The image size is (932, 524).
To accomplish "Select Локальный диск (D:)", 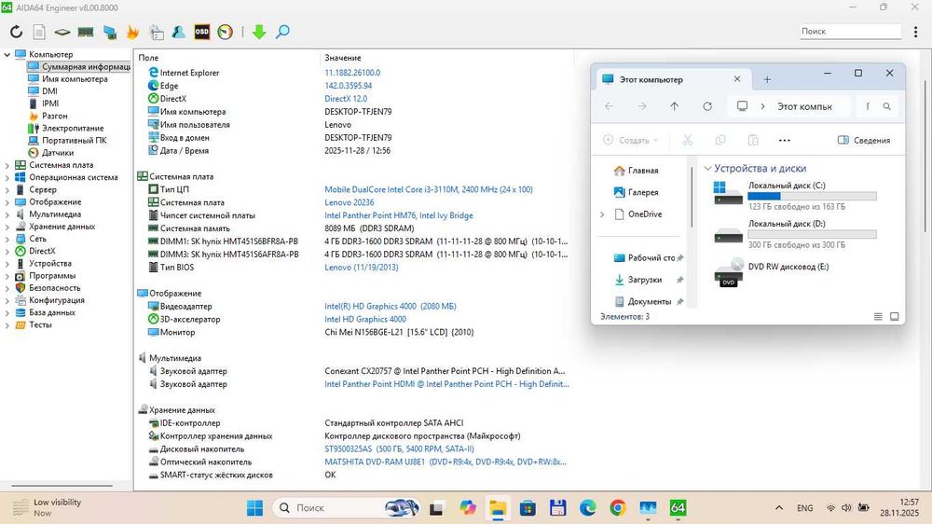I will point(795,234).
